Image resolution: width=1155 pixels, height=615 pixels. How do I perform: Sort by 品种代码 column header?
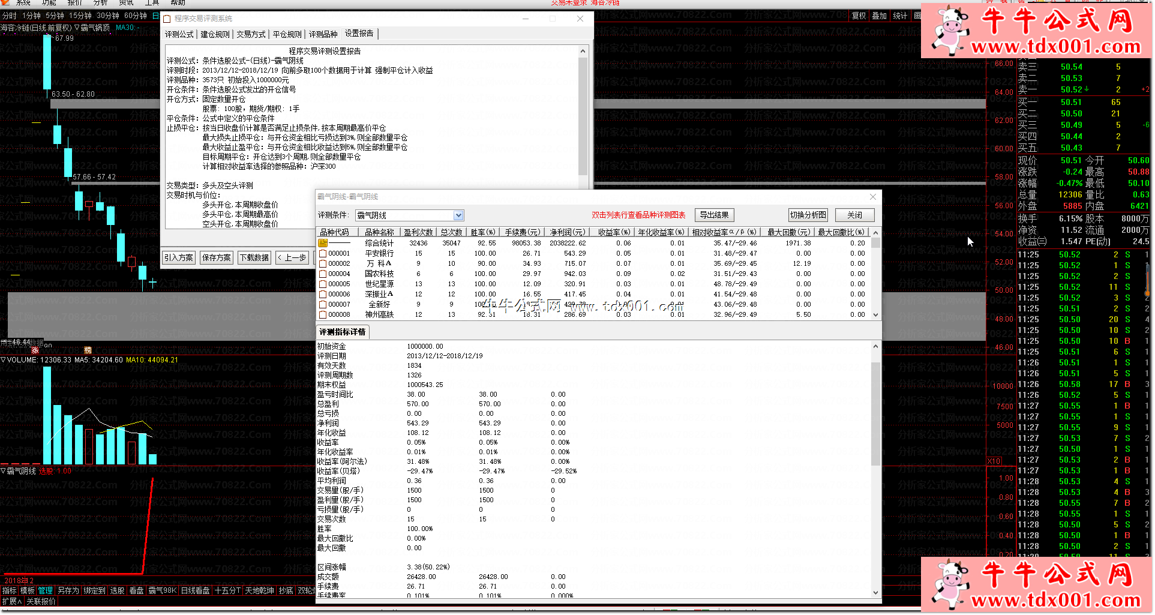point(337,232)
